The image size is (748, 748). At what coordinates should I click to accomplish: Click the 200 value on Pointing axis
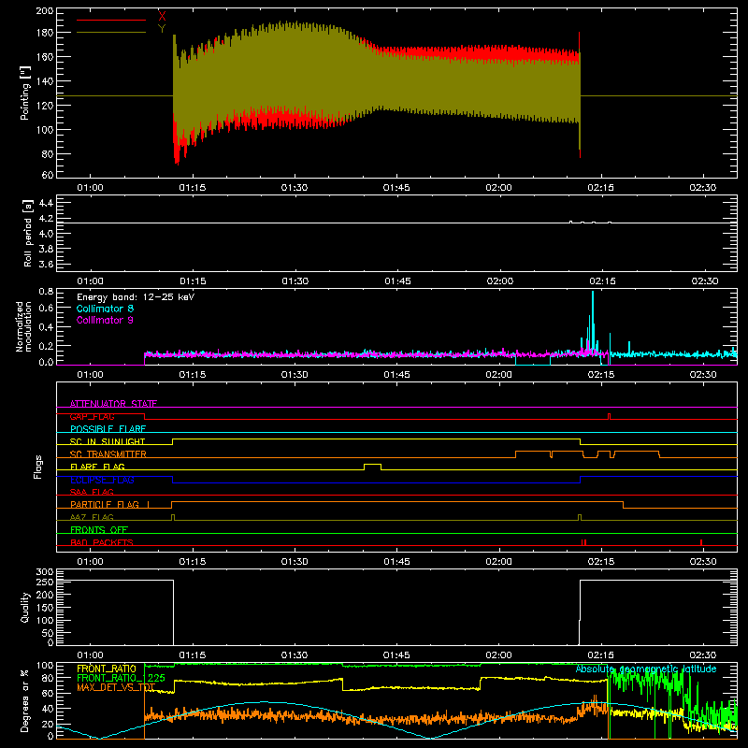pos(44,11)
